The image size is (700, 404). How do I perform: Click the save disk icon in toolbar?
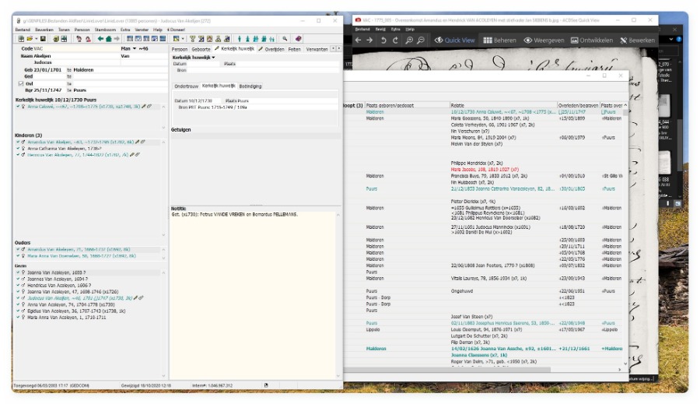[x=42, y=38]
